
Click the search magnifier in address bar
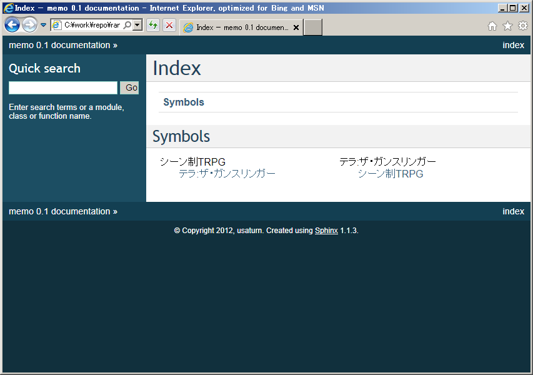pos(127,25)
